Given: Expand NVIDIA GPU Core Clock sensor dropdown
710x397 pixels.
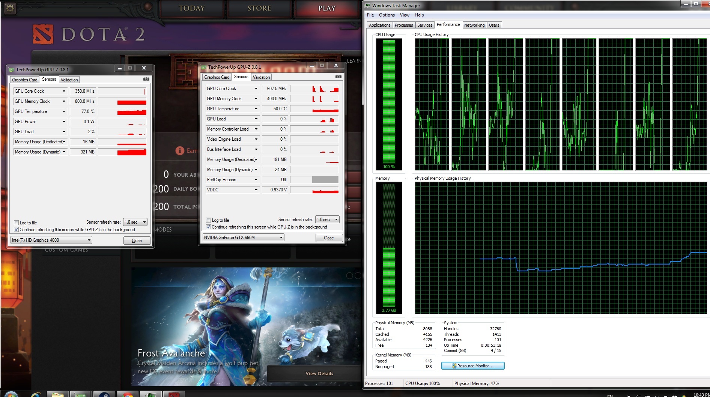Looking at the screenshot, I should pyautogui.click(x=256, y=89).
